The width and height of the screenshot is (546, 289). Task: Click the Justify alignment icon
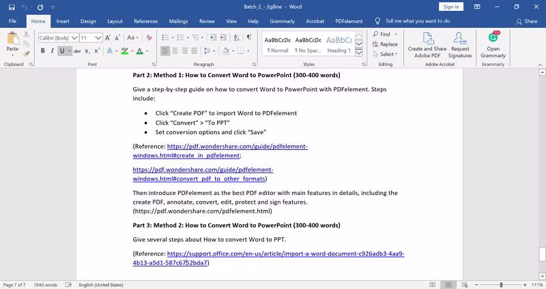point(195,51)
